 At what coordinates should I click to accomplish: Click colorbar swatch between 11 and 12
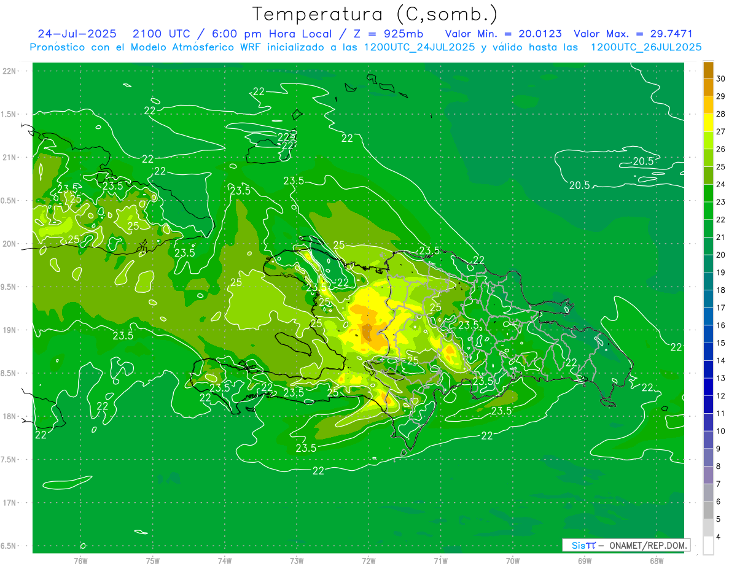point(708,404)
